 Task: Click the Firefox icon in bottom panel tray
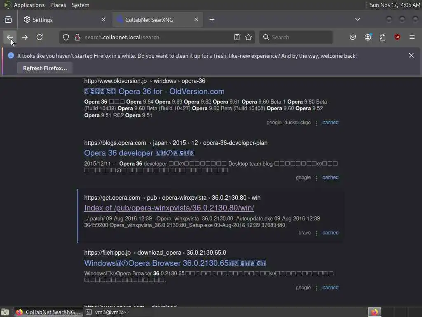click(374, 312)
